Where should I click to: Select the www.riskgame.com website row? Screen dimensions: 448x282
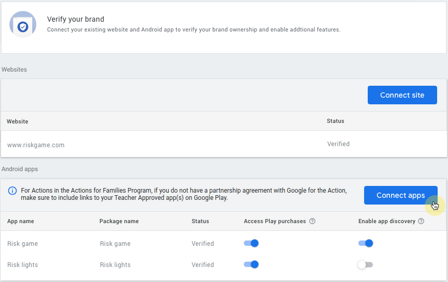[36, 145]
